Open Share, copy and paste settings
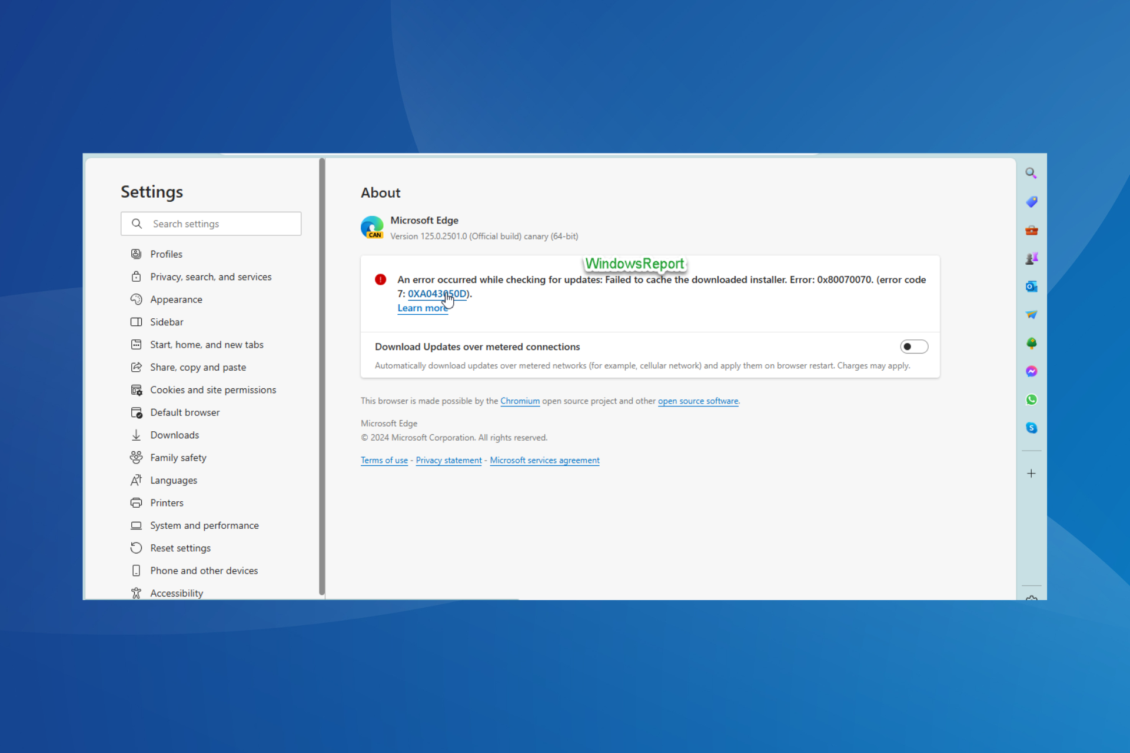The image size is (1130, 753). click(198, 367)
